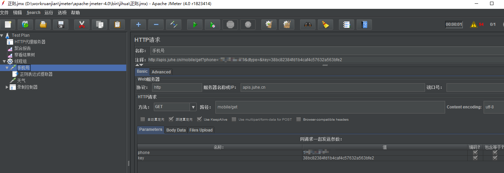
Task: Click the 名称 column header in parameters table
Action: pos(220,147)
